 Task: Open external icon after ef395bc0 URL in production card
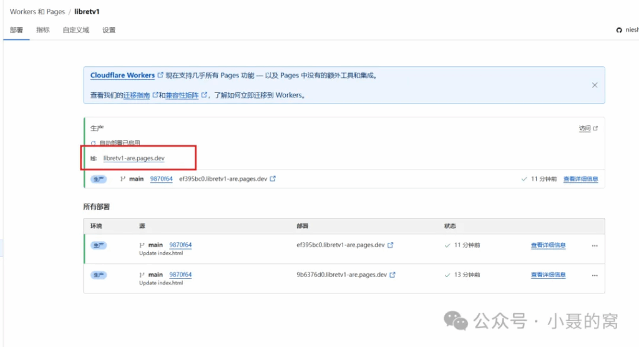(273, 178)
